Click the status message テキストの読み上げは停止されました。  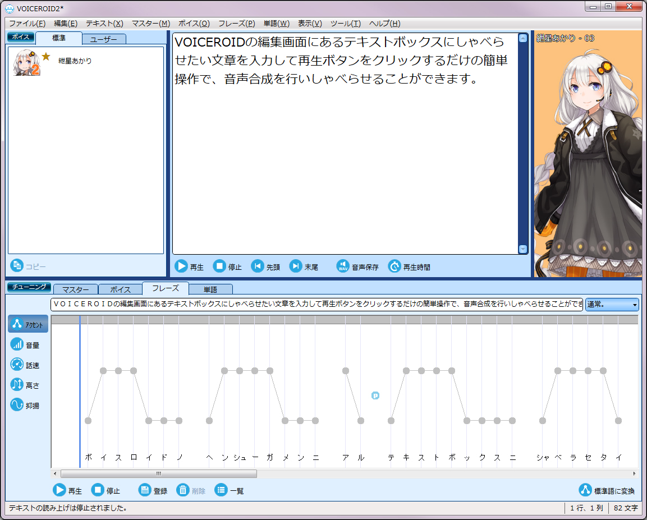(x=68, y=508)
